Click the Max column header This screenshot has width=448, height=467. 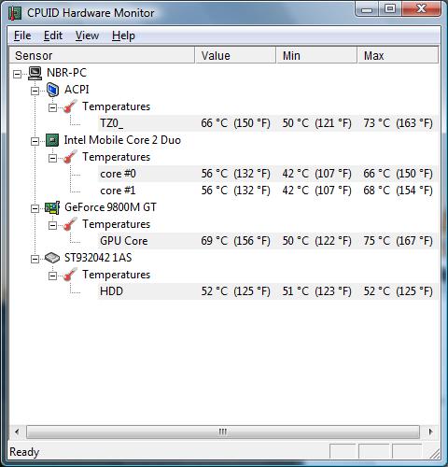coord(398,55)
